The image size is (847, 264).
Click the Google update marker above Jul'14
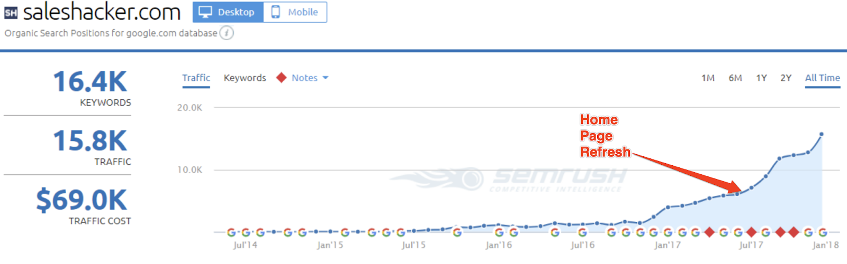tap(246, 232)
